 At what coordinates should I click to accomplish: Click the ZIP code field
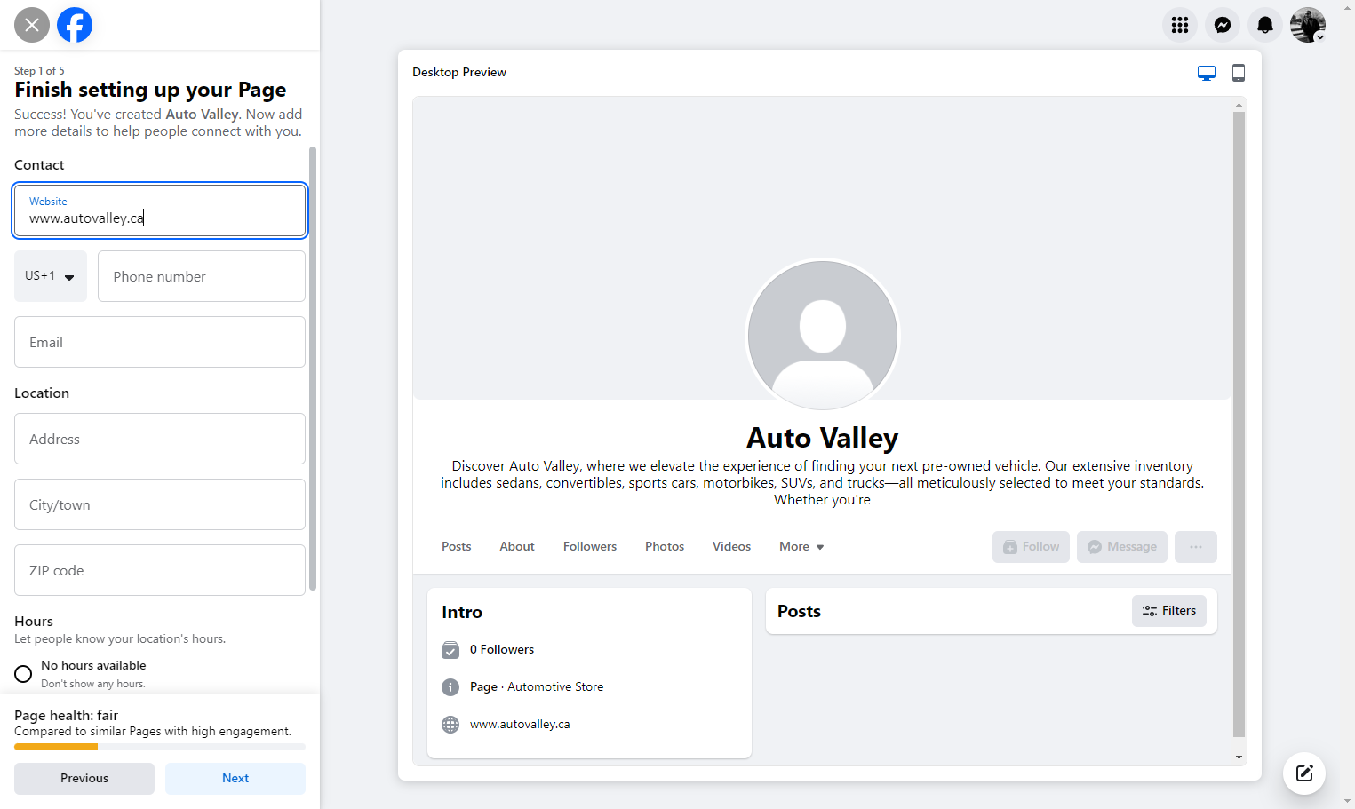(160, 570)
